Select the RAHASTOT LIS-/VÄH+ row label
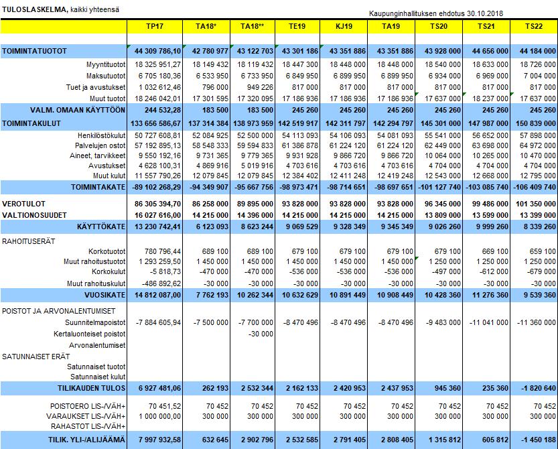 click(88, 426)
